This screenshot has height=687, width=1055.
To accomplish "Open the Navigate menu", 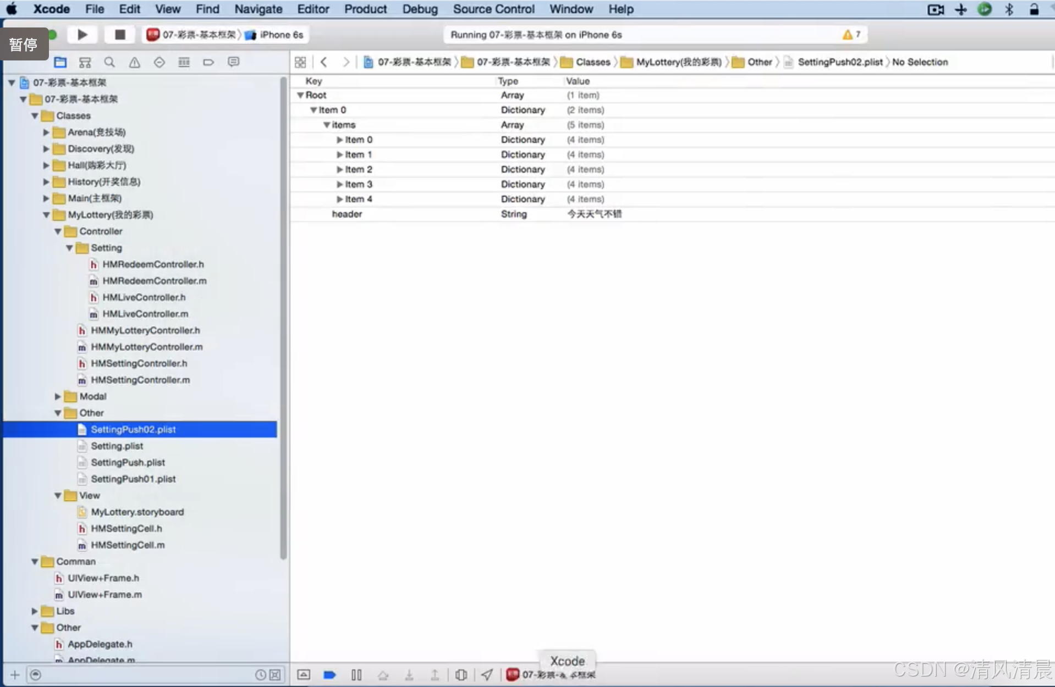I will click(259, 9).
